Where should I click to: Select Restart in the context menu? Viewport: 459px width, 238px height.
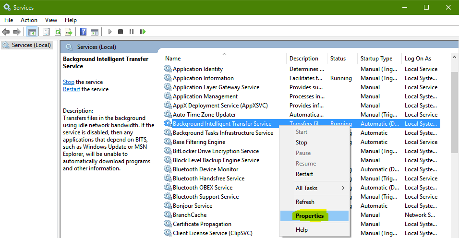pos(304,174)
